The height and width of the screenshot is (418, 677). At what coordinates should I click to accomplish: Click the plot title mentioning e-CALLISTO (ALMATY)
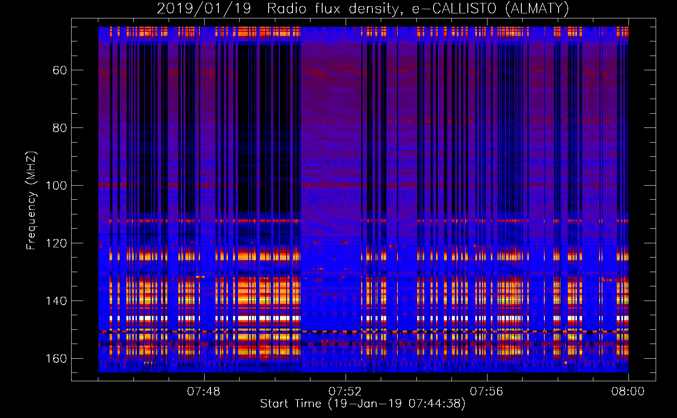(x=363, y=8)
